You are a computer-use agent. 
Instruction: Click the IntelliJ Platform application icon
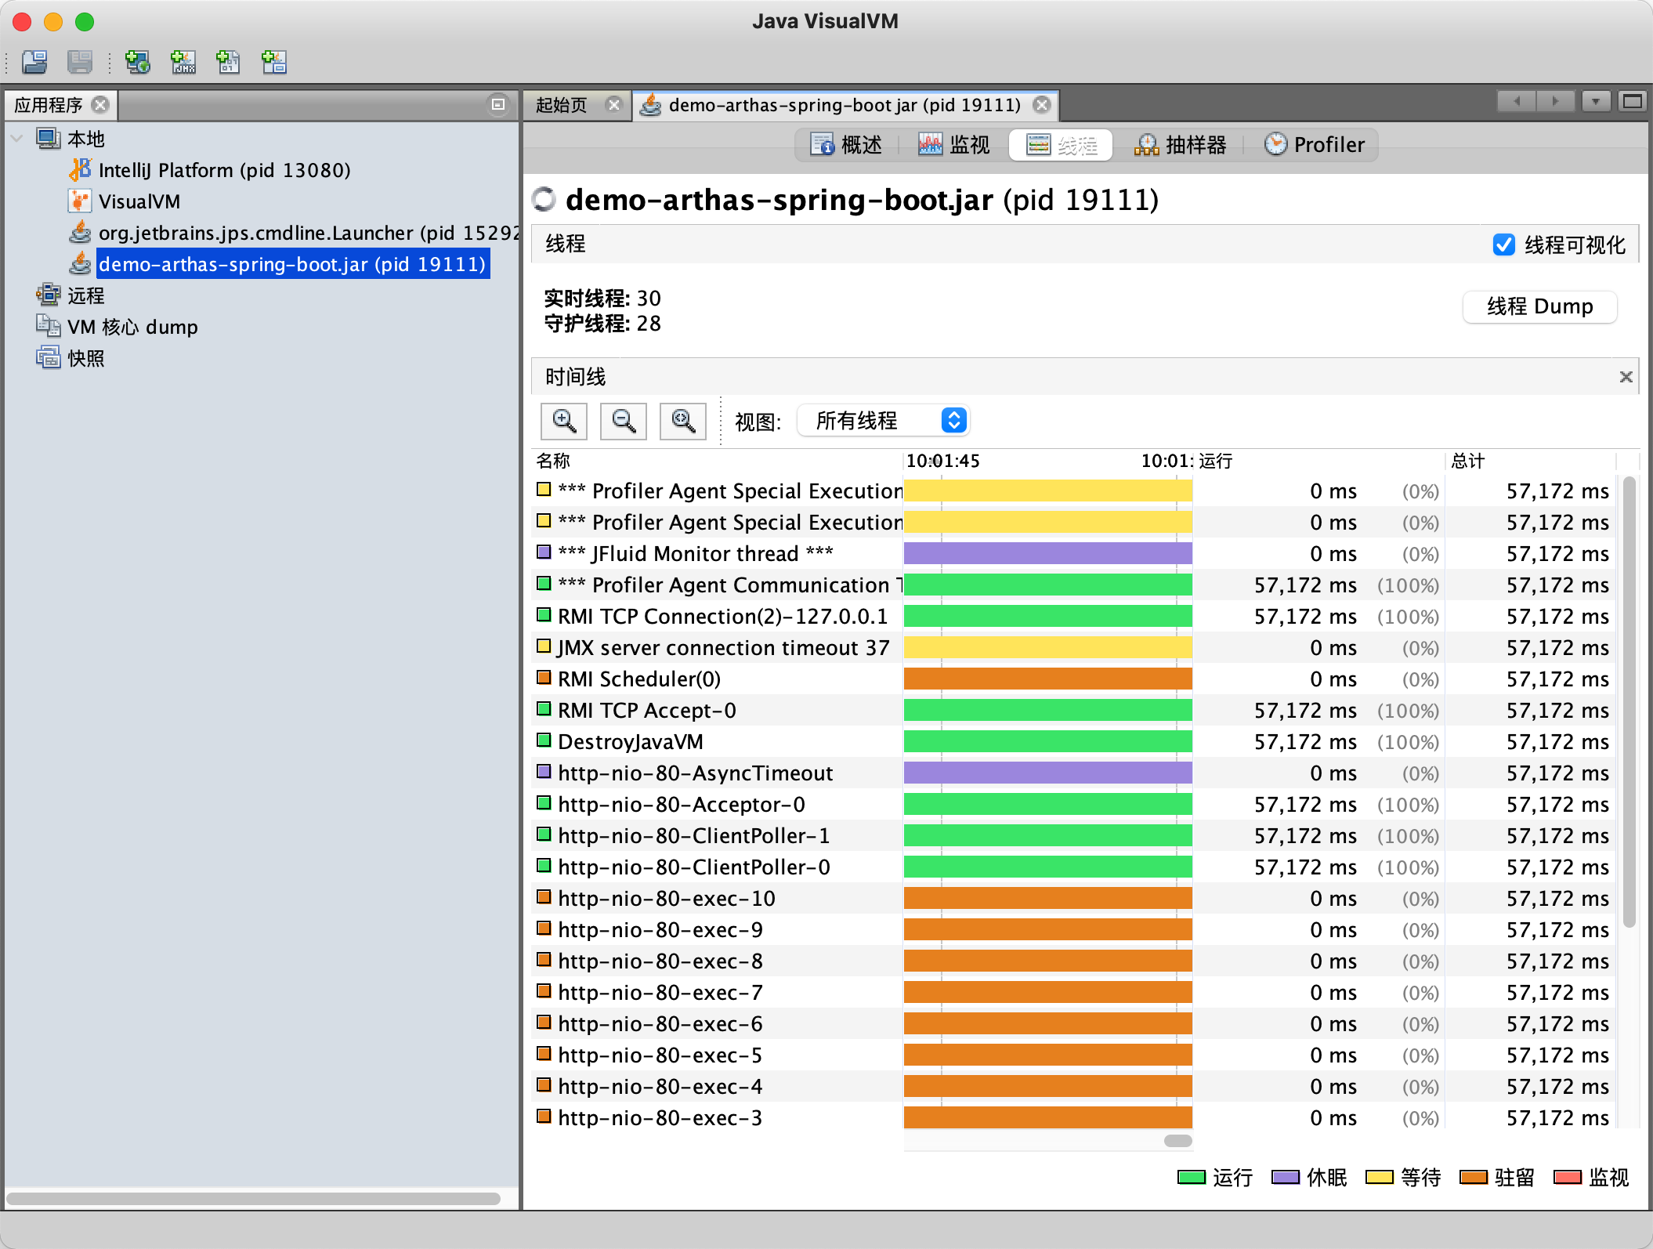point(80,170)
